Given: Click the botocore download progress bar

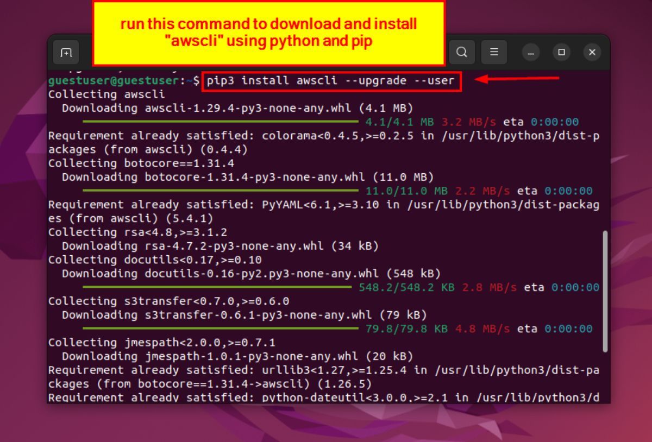Looking at the screenshot, I should tap(221, 191).
